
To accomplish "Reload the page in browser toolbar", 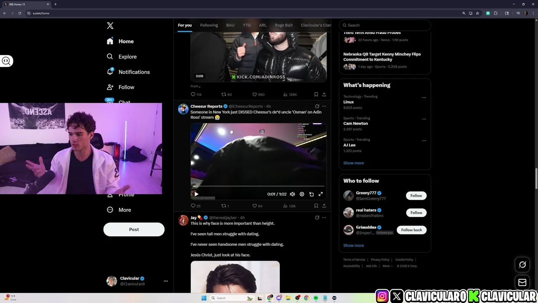I will tap(19, 13).
